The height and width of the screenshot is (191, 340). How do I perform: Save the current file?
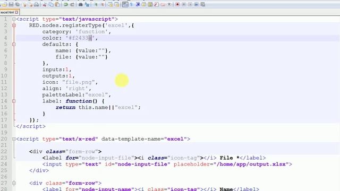11,4
